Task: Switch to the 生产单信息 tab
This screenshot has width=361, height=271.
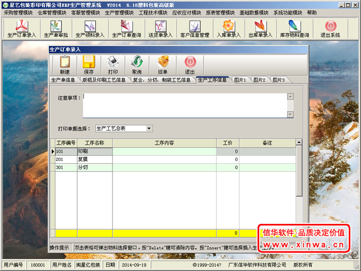Action: 63,80
